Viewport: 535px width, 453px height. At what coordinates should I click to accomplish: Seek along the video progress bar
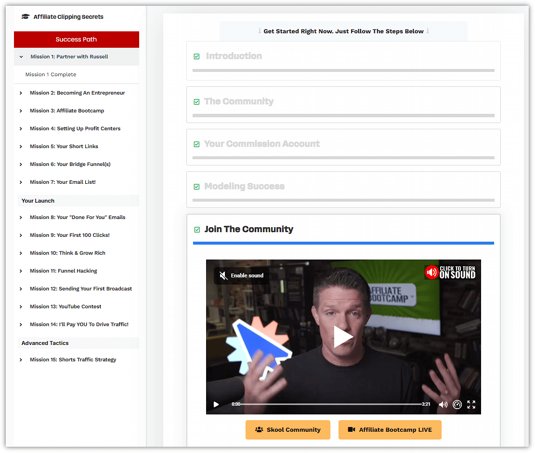pos(331,404)
